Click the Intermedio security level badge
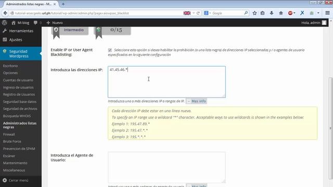This screenshot has width=333, height=187. pyautogui.click(x=70, y=30)
